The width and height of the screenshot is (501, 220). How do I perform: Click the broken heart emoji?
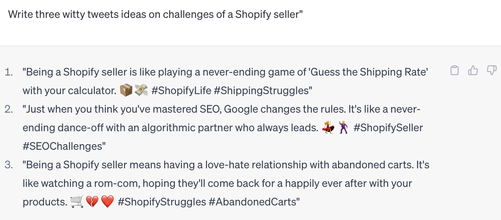coord(92,201)
